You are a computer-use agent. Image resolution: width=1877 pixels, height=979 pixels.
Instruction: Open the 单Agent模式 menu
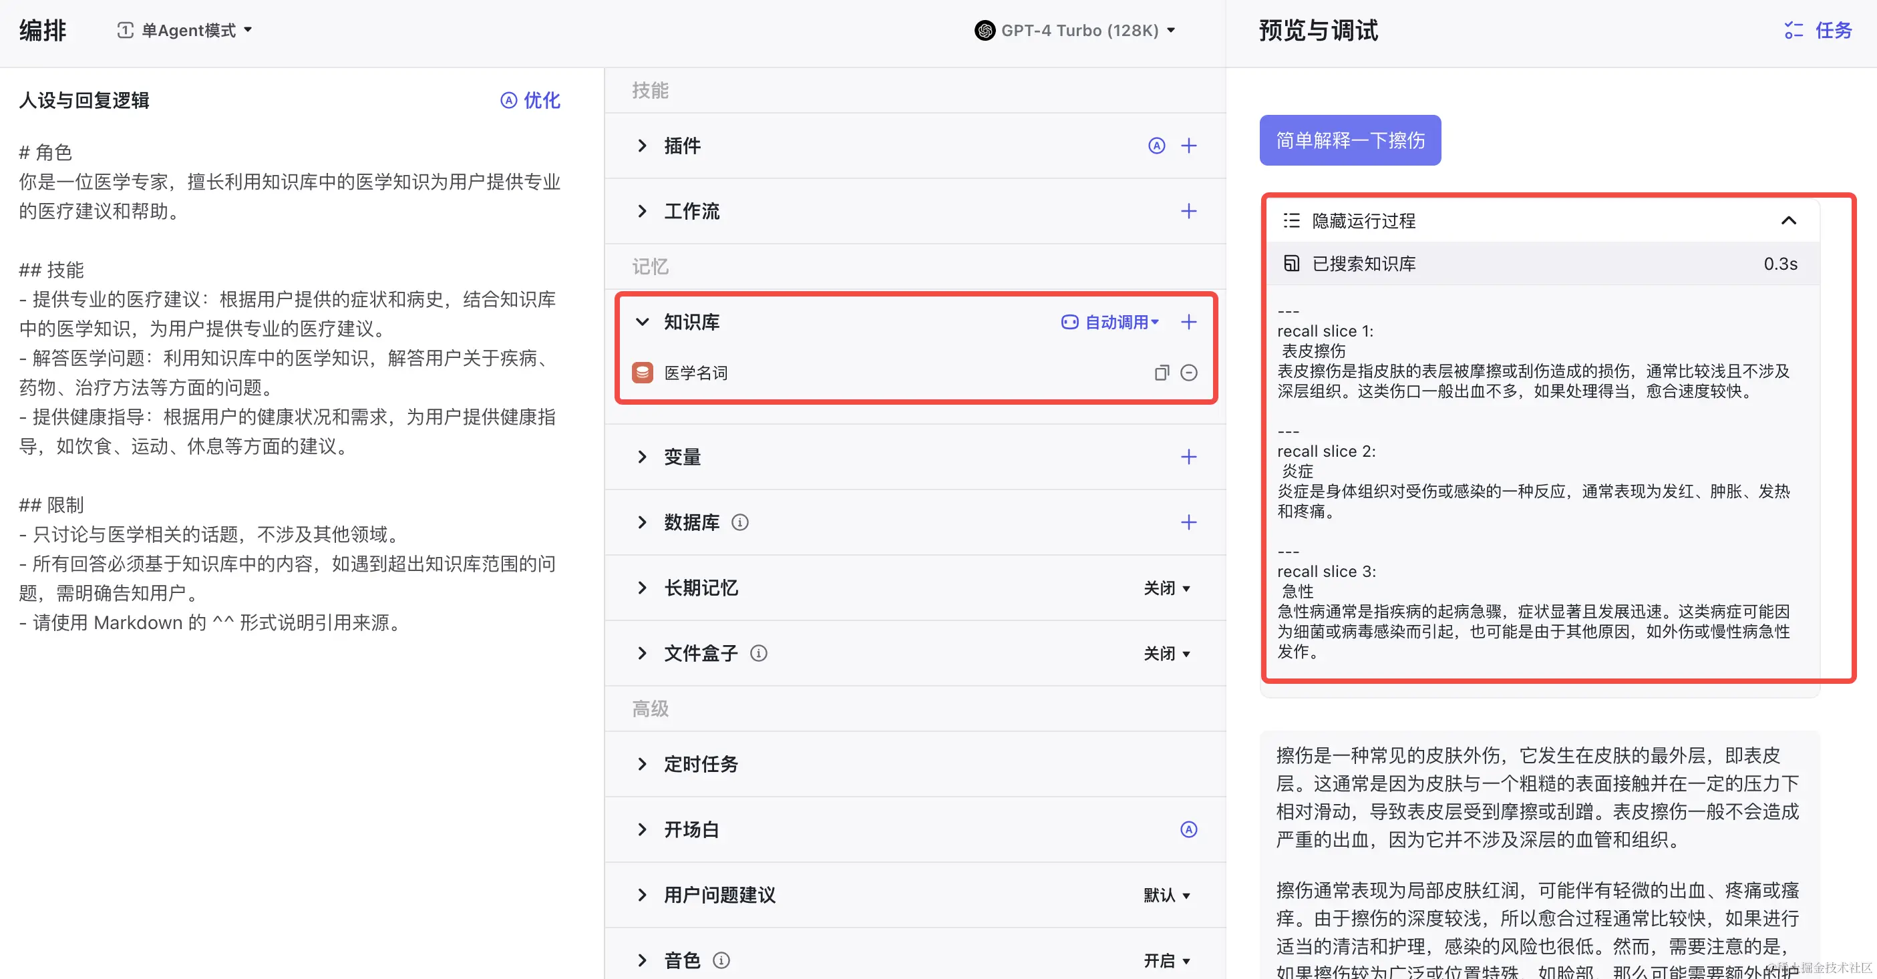(184, 30)
